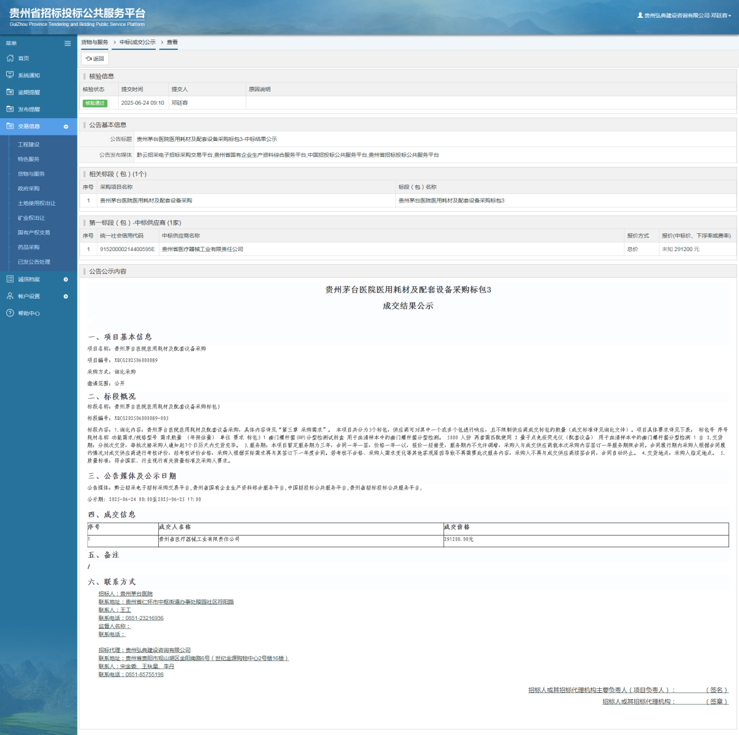The image size is (739, 735).
Task: Click the 发布提醒 sidebar icon
Action: [10, 109]
